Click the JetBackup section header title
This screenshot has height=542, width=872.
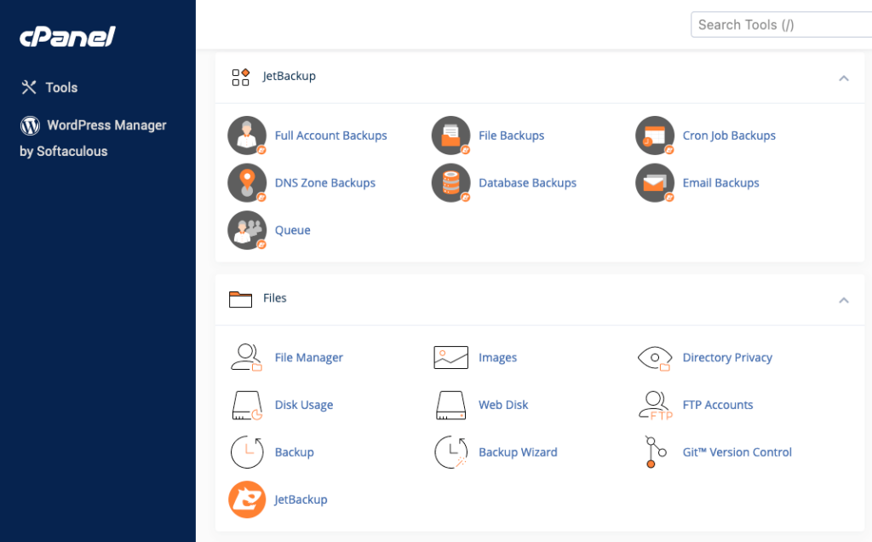point(290,76)
